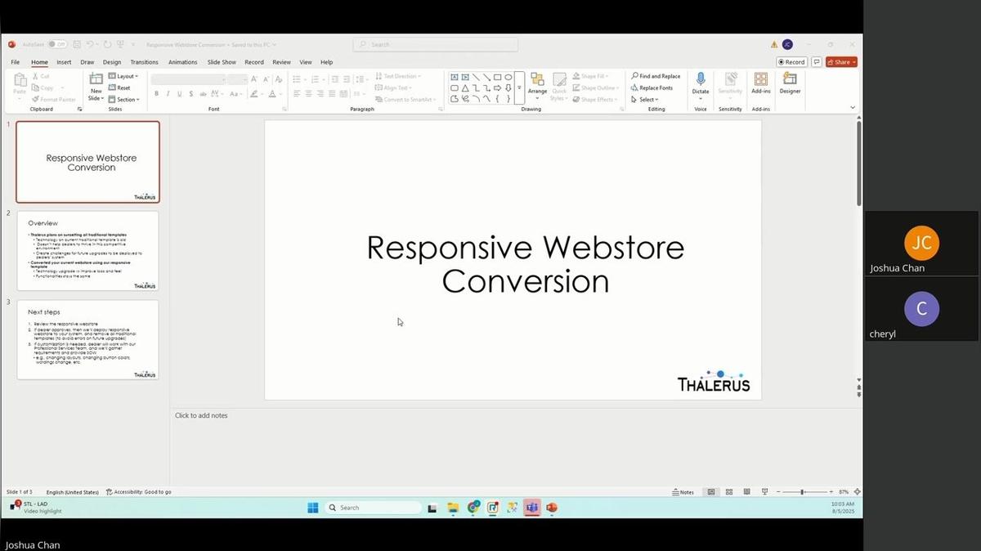This screenshot has width=981, height=551.
Task: Click the Format Painter tool
Action: pyautogui.click(x=54, y=99)
